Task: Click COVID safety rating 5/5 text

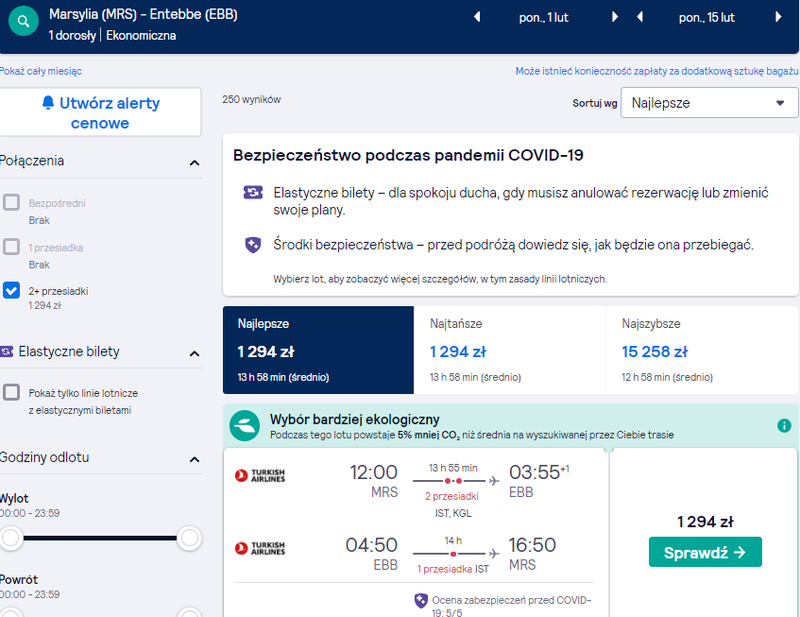Action: [x=511, y=607]
